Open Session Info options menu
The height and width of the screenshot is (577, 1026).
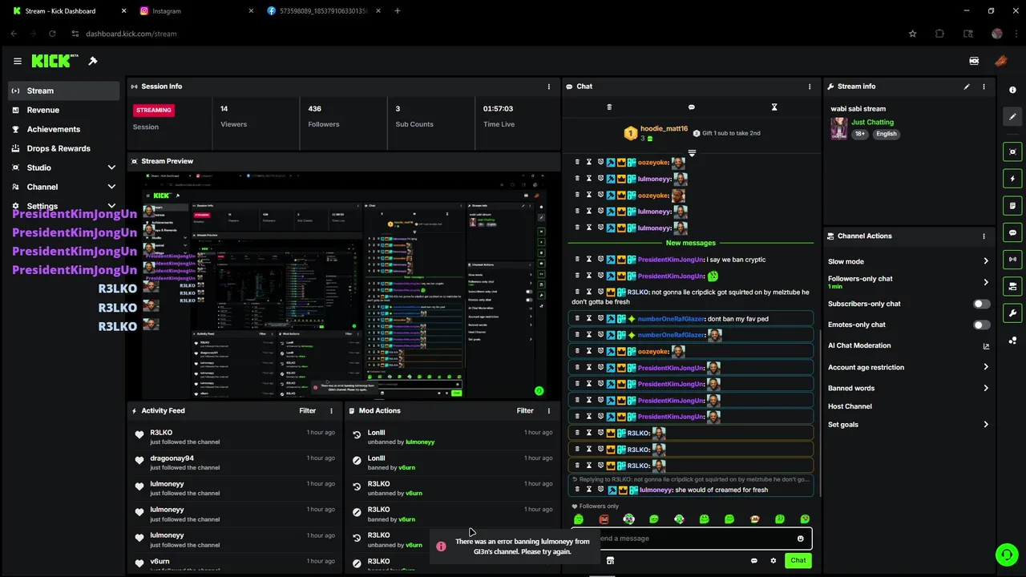pos(549,87)
